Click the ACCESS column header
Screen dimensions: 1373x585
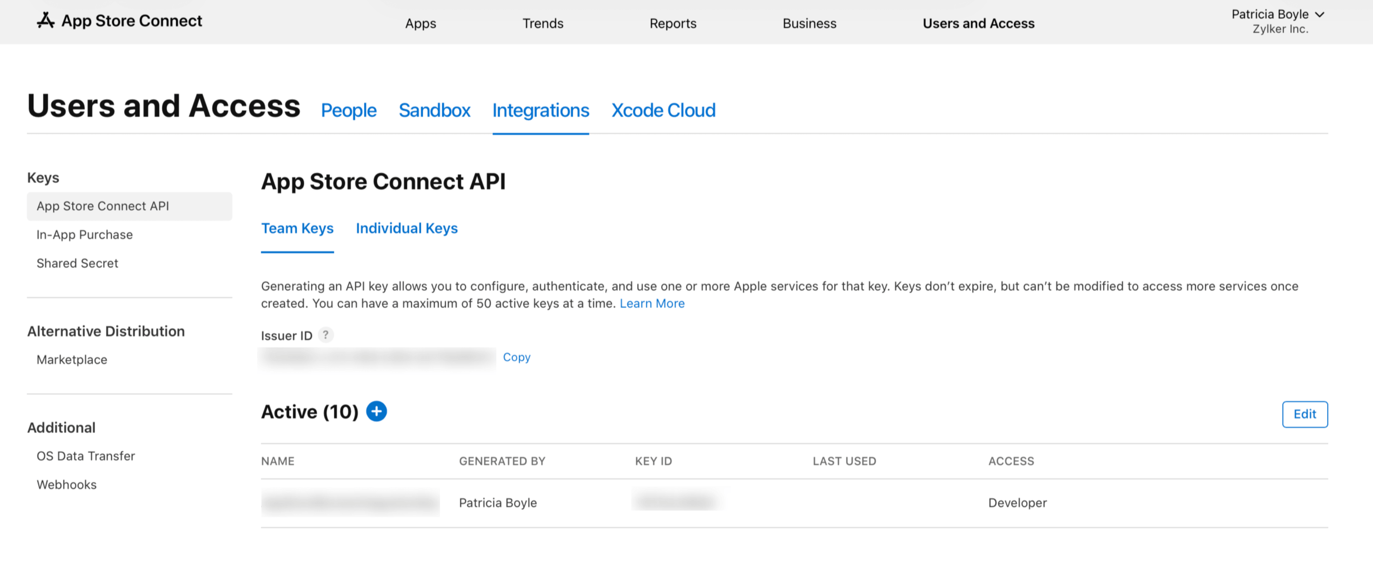coord(1011,461)
